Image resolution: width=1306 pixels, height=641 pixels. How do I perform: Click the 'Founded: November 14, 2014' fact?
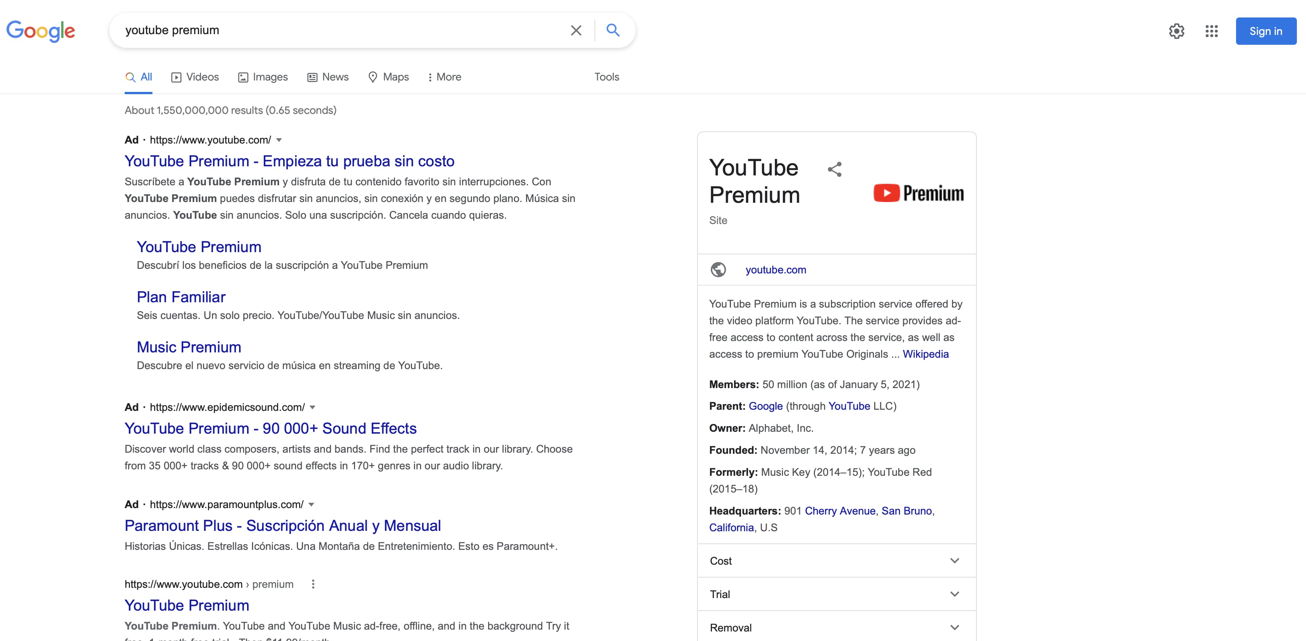811,450
